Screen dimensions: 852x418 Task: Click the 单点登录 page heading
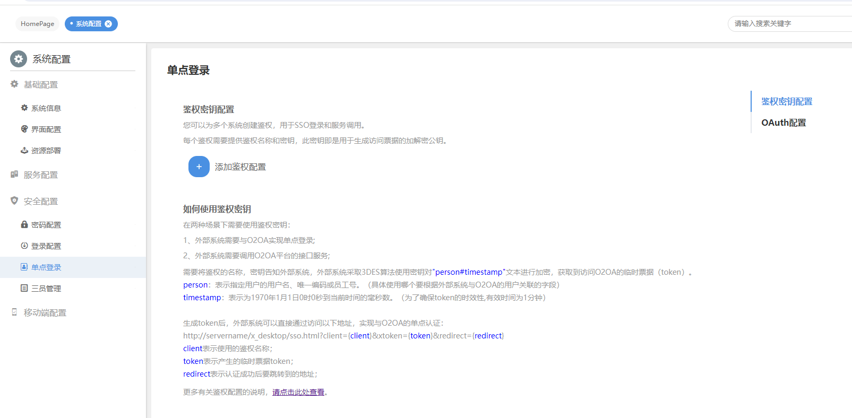coord(188,70)
